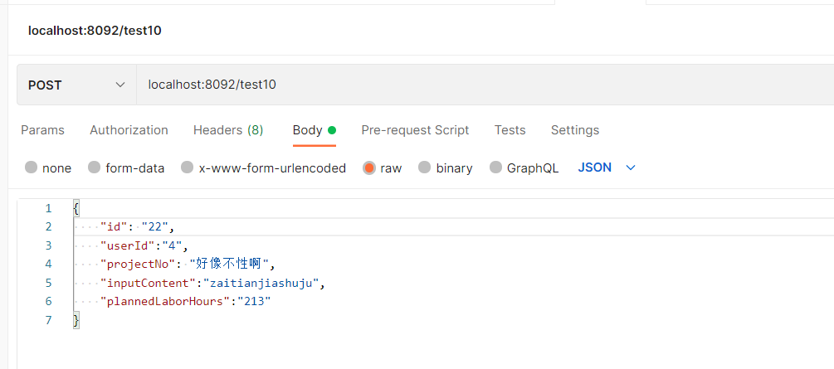The height and width of the screenshot is (369, 834).
Task: Click the request title localhost:8092/test10
Action: 95,31
